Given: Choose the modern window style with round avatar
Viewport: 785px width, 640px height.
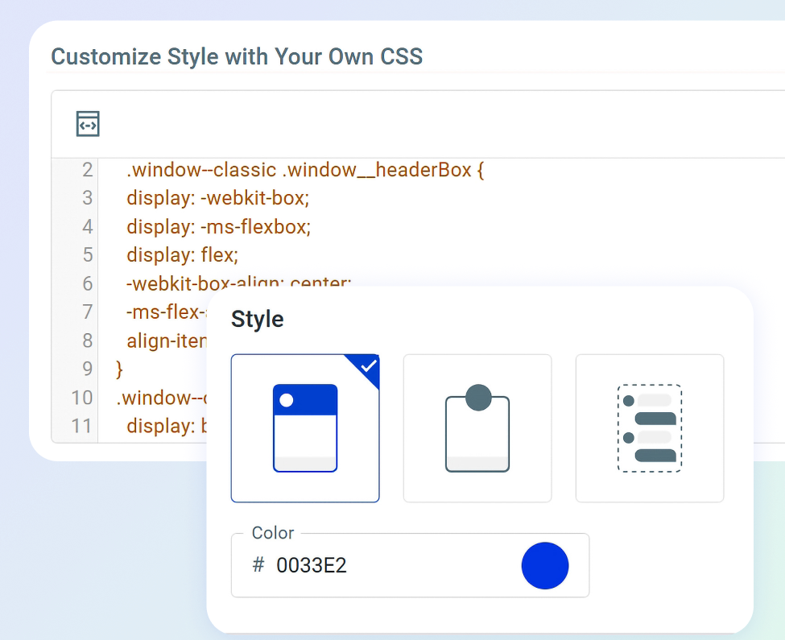Looking at the screenshot, I should tap(477, 428).
